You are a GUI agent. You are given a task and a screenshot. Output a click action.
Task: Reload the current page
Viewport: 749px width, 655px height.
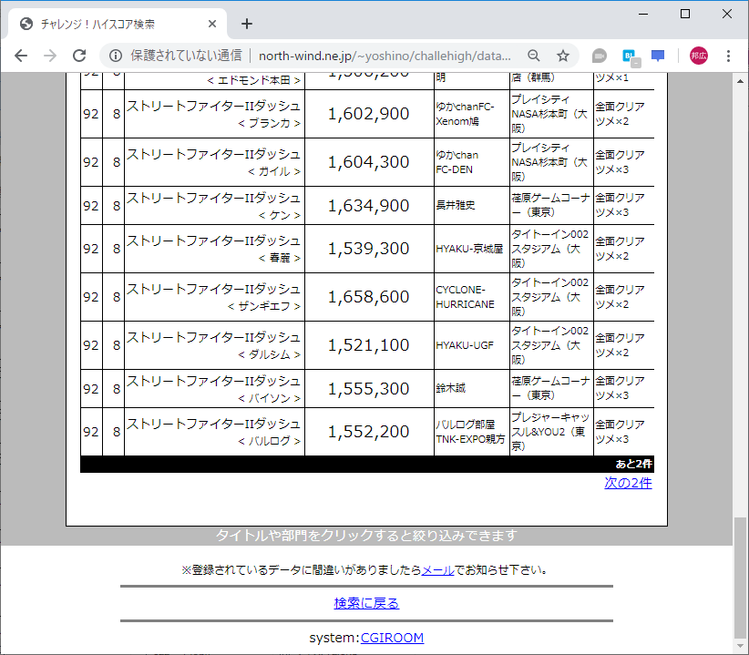click(79, 56)
